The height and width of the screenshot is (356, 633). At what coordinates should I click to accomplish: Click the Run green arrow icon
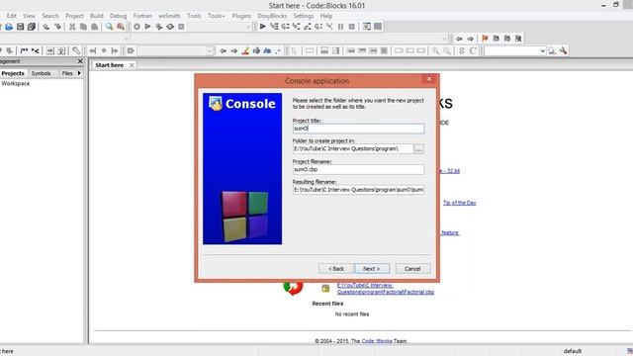[x=147, y=27]
